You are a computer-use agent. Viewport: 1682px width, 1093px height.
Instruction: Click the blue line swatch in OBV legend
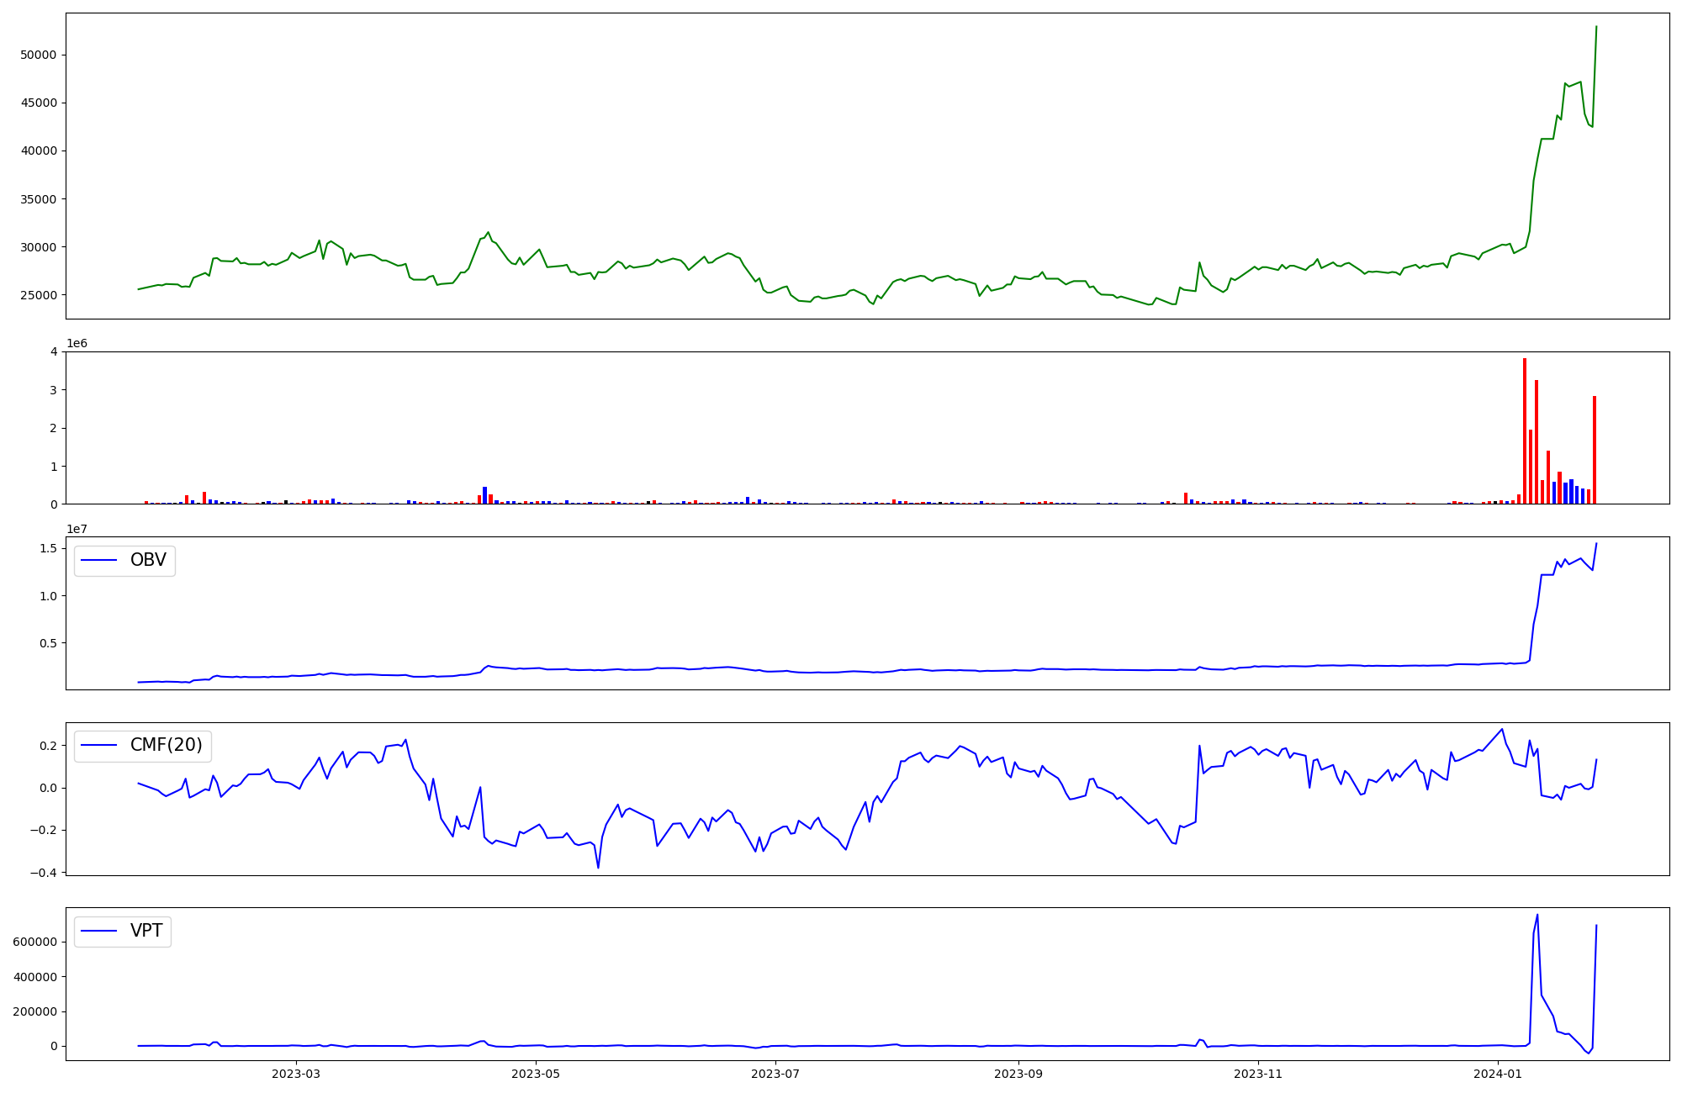tap(100, 561)
